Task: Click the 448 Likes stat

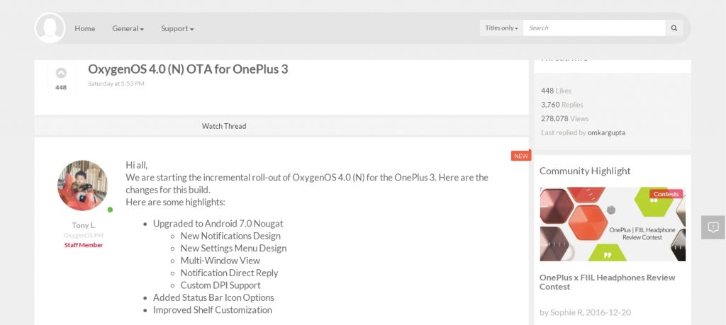Action: (x=556, y=91)
